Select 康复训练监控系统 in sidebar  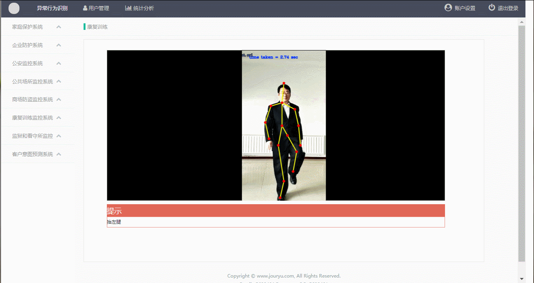[33, 118]
